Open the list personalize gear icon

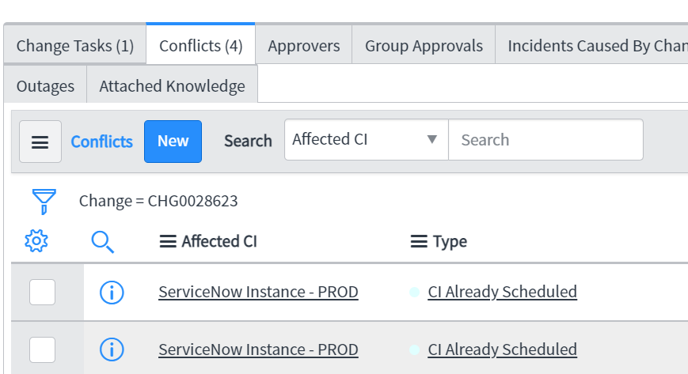[36, 240]
